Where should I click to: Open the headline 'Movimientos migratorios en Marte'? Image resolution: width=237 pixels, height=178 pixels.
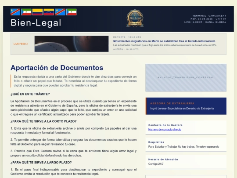[165, 41]
